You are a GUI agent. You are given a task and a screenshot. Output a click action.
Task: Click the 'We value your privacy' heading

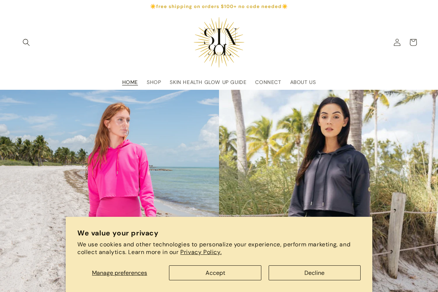click(118, 233)
